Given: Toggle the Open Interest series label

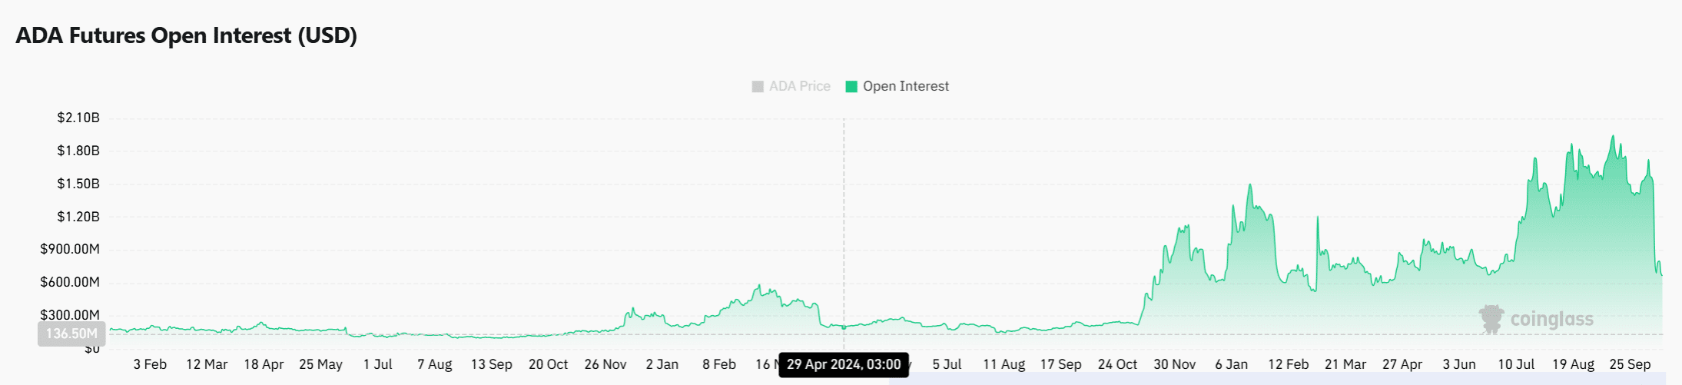Looking at the screenshot, I should [x=906, y=87].
